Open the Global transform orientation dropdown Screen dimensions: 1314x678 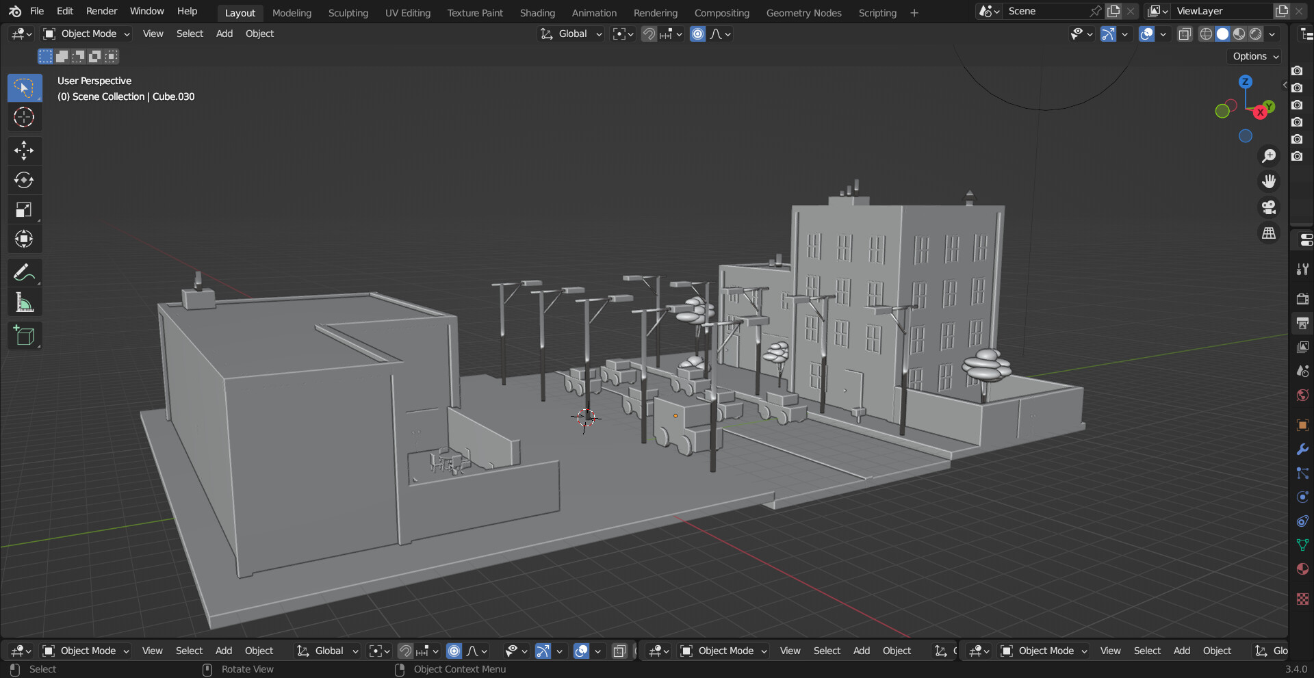click(571, 34)
